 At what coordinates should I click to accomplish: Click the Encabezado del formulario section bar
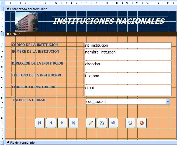[91, 9]
